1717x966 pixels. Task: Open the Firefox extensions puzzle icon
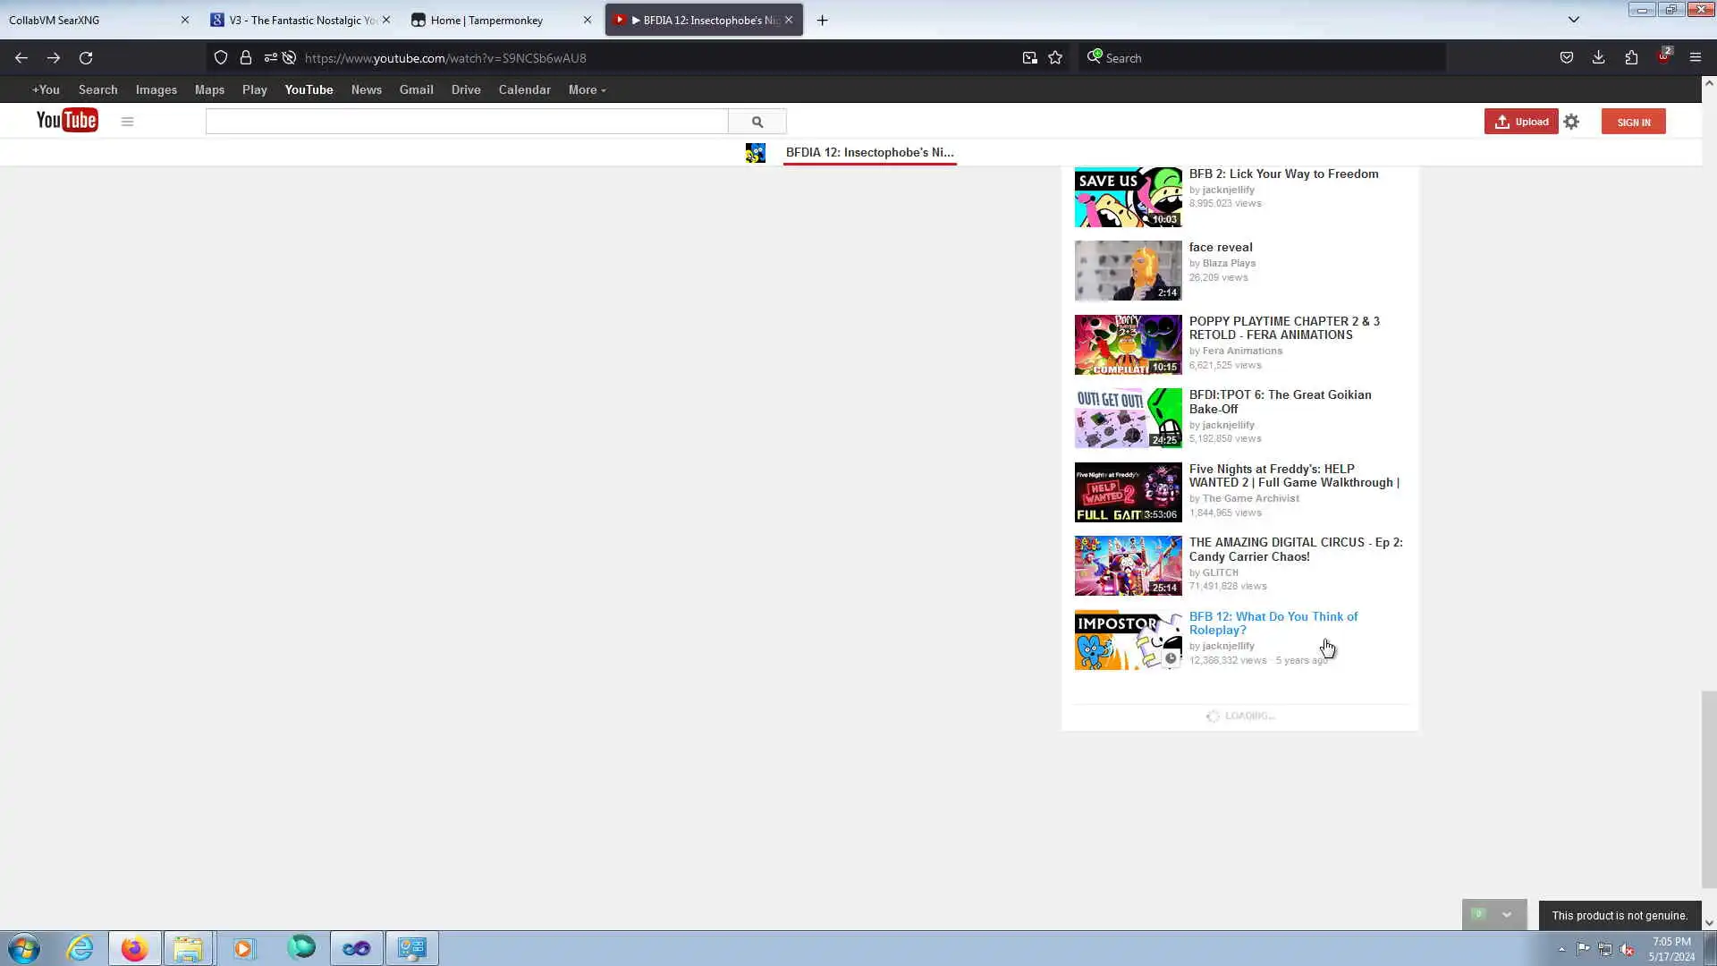click(x=1631, y=58)
